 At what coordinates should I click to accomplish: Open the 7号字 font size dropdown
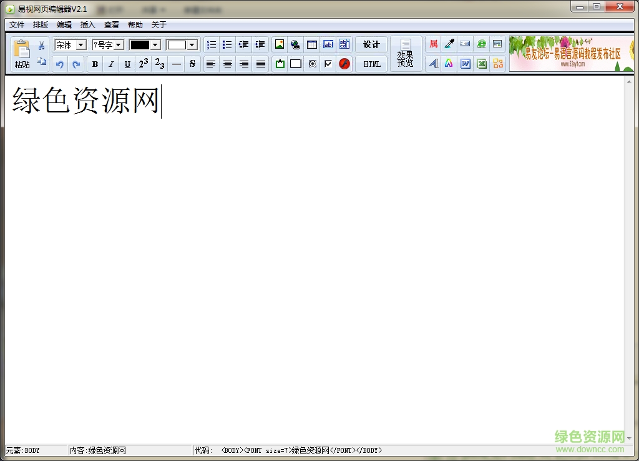pyautogui.click(x=118, y=45)
